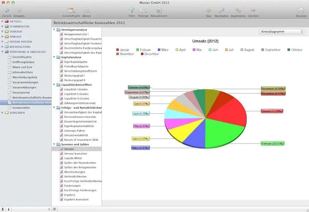This screenshot has height=212, width=309.
Task: Click the chart icon beside Eigenkapitalquote
Action: click(x=61, y=62)
